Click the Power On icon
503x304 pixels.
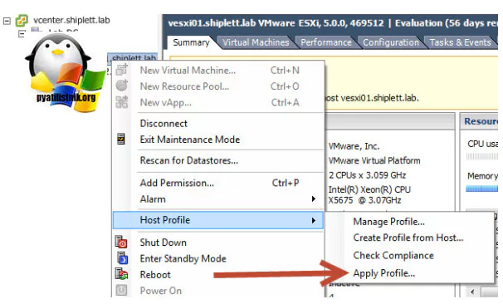(x=121, y=290)
